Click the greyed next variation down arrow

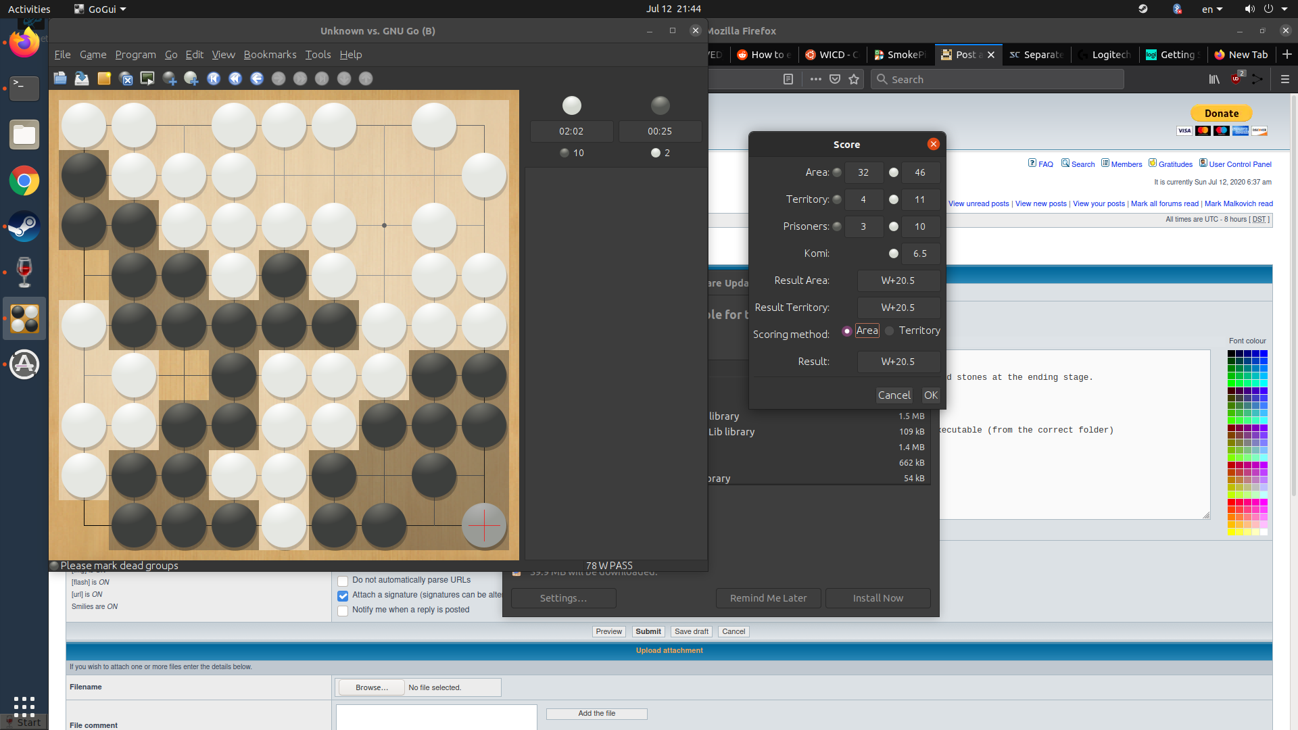pyautogui.click(x=344, y=78)
